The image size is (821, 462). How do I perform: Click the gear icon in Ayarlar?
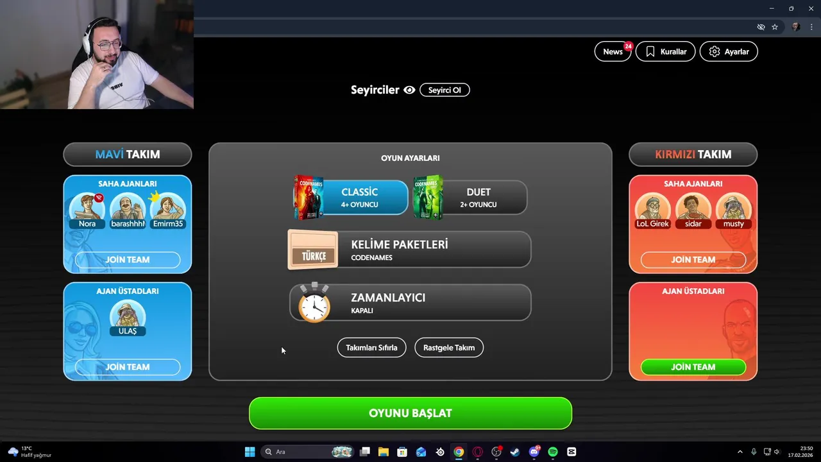(x=715, y=51)
